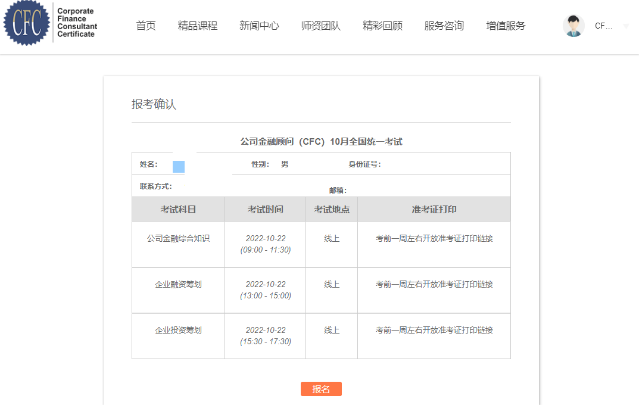639x405 pixels.
Task: Click the 姓名 label
Action: tap(149, 164)
